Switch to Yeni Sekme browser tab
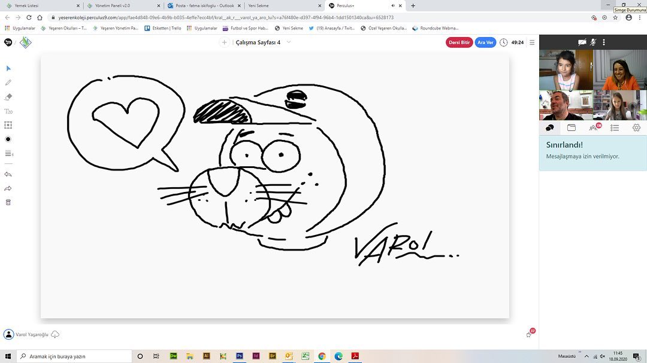This screenshot has width=647, height=363. [x=285, y=6]
